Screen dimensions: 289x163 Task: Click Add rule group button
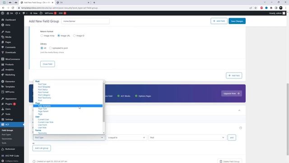42,148
